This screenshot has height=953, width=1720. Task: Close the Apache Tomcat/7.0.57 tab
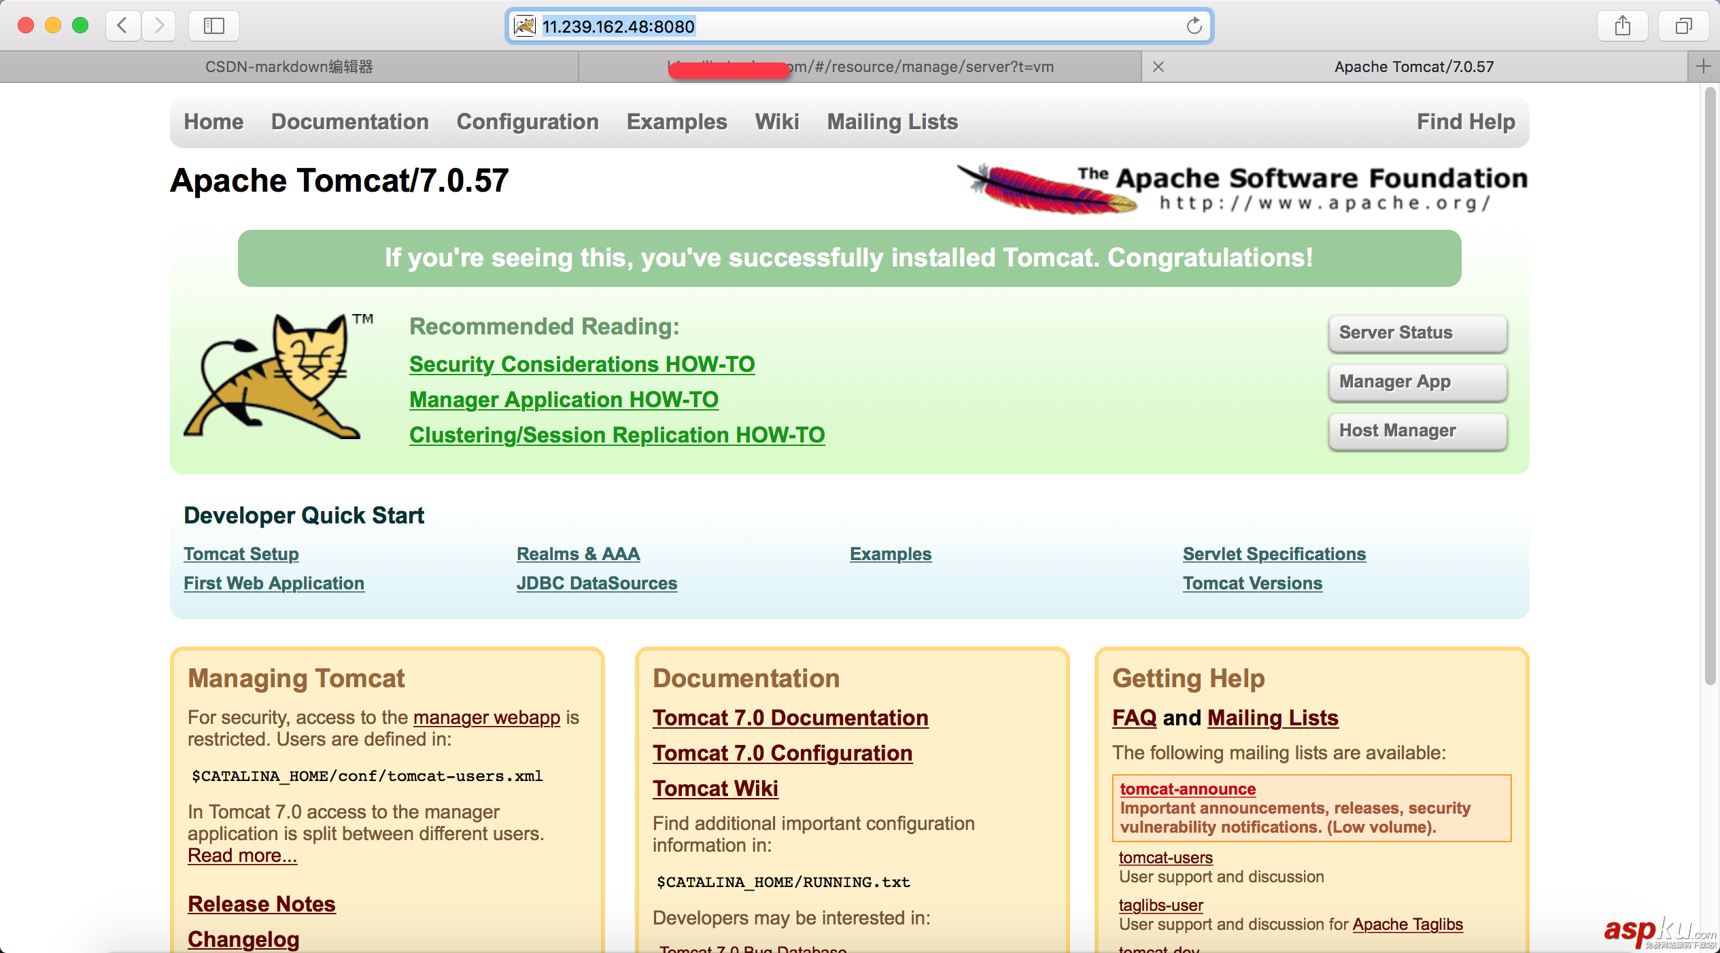click(1158, 67)
